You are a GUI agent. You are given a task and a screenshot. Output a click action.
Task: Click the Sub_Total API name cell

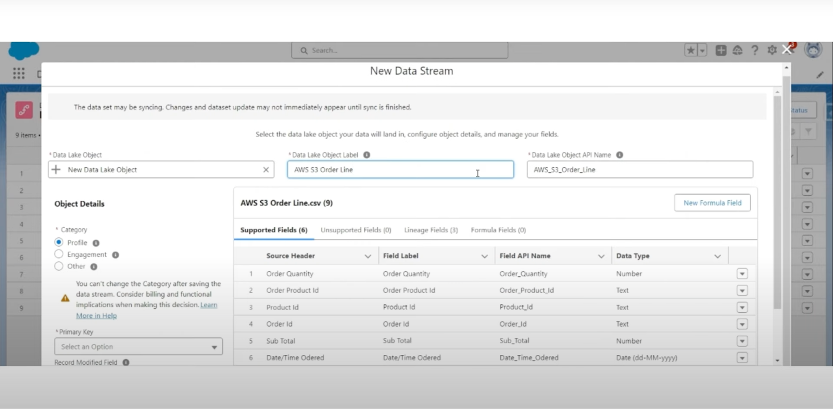point(514,341)
